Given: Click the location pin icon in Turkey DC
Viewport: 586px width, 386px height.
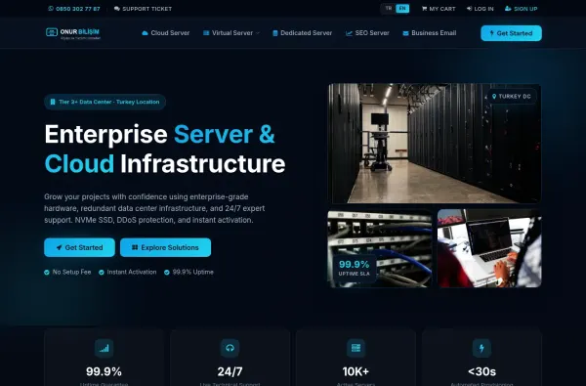Looking at the screenshot, I should coord(494,97).
